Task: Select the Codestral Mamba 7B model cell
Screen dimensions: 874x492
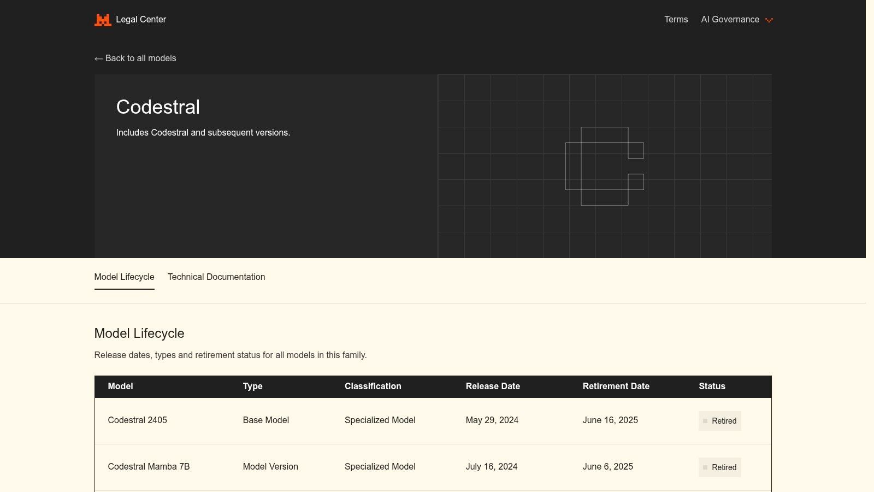Action: (149, 467)
